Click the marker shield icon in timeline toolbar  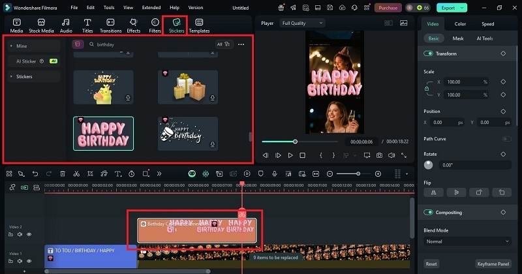(260, 174)
